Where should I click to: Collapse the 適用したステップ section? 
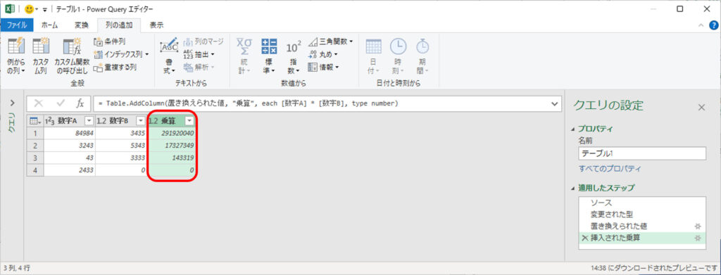pos(572,188)
